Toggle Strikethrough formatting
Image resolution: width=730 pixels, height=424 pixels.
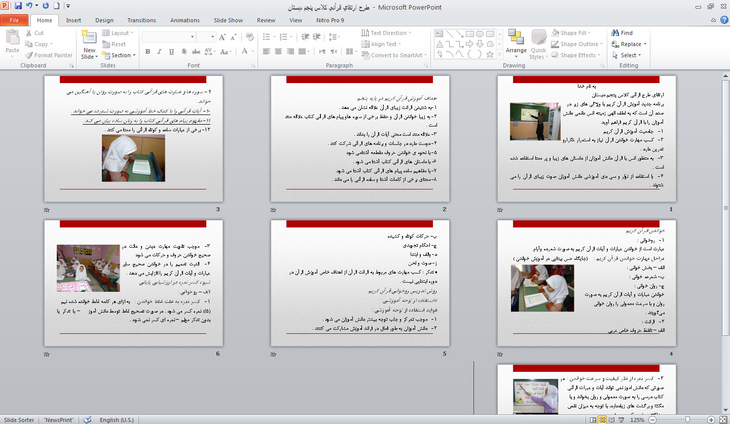tap(196, 51)
